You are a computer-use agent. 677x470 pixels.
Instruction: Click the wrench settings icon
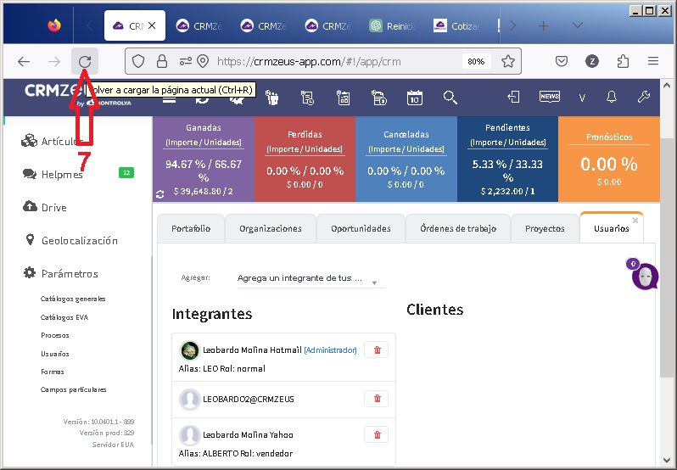[x=643, y=98]
